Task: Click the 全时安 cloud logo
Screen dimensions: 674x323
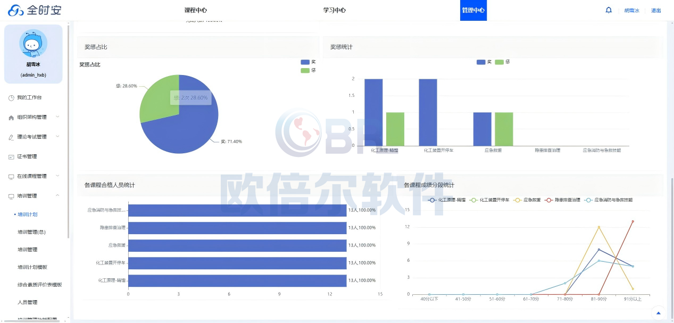Action: [x=16, y=11]
